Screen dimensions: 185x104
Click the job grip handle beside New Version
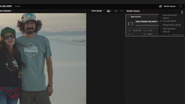[x=128, y=17]
